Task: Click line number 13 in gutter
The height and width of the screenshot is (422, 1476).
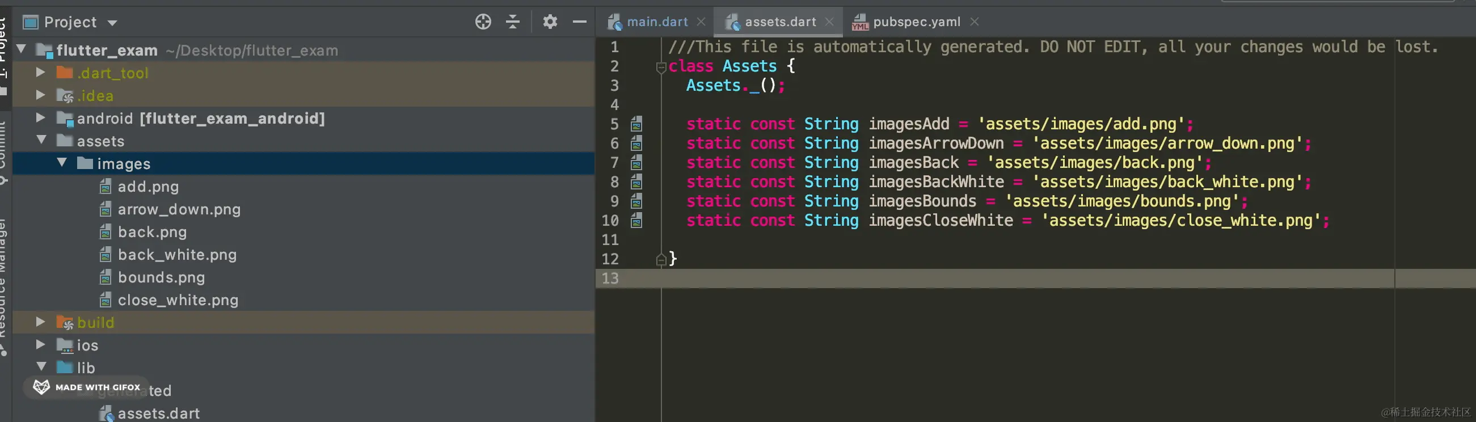Action: point(610,278)
